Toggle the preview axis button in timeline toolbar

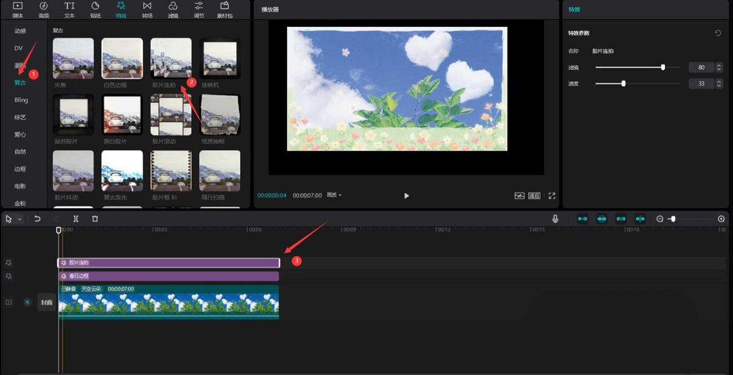pyautogui.click(x=640, y=219)
